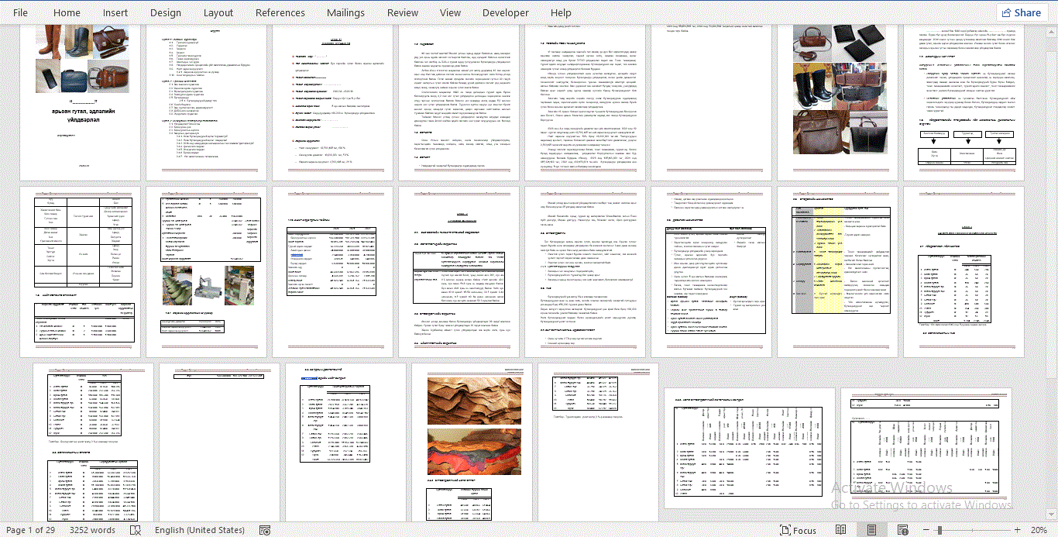Click the 'Page 1 of 29' status indicator
The width and height of the screenshot is (1058, 537).
(x=30, y=530)
